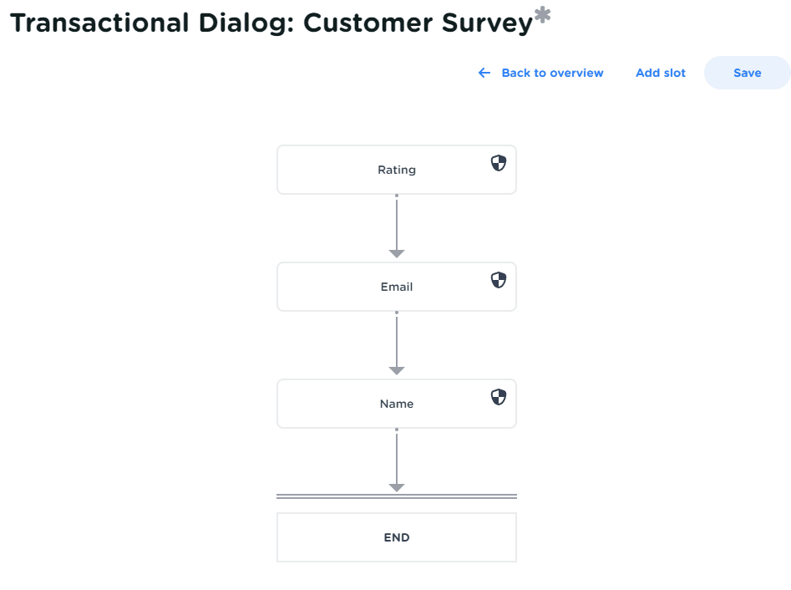The height and width of the screenshot is (590, 791).
Task: Click the arrowhead pointing into Name slot
Action: (397, 370)
